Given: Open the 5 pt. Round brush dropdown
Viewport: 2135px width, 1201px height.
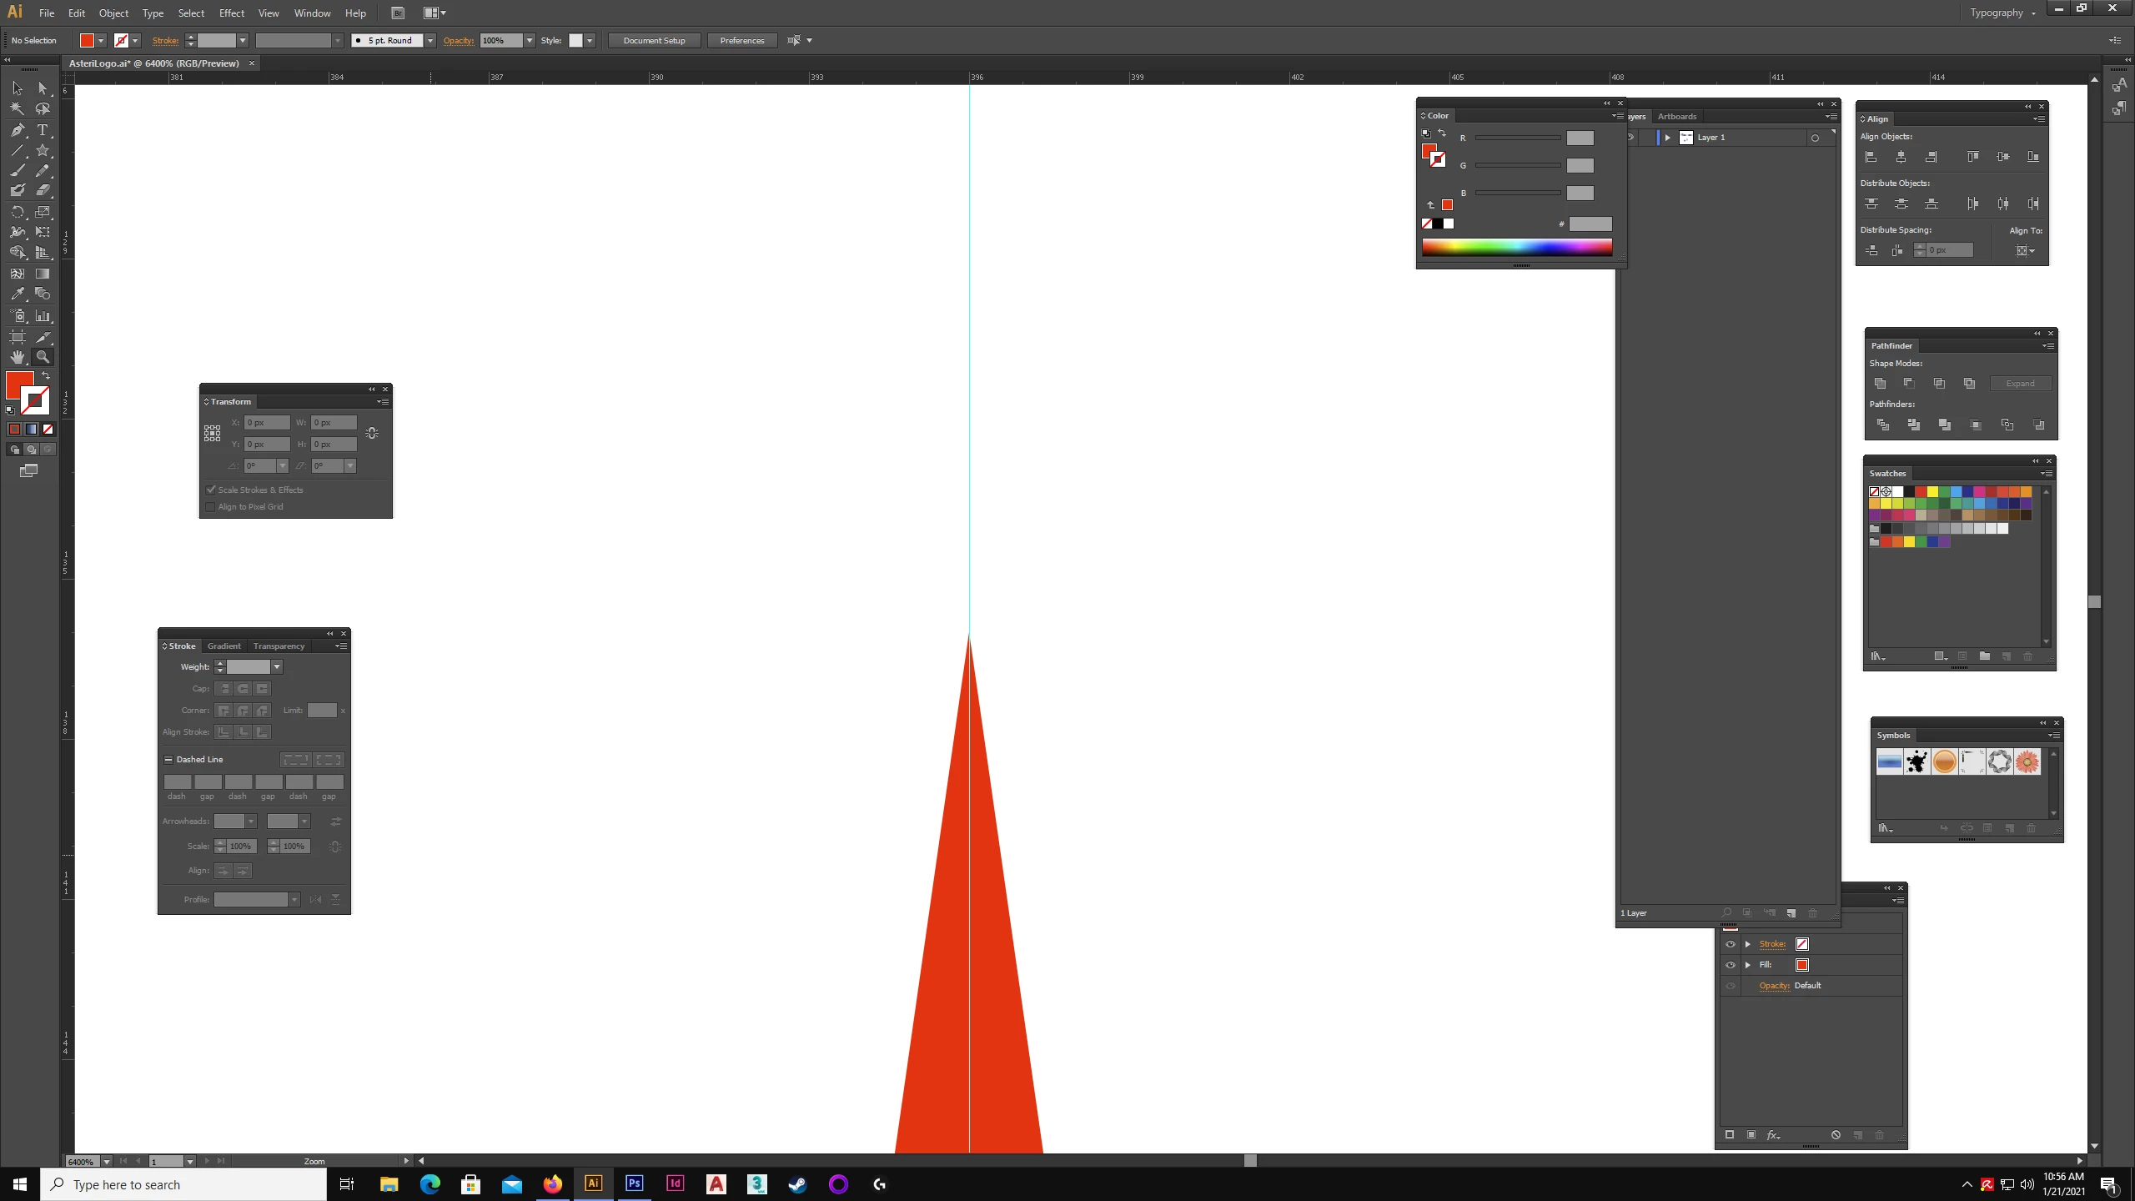Looking at the screenshot, I should [430, 40].
